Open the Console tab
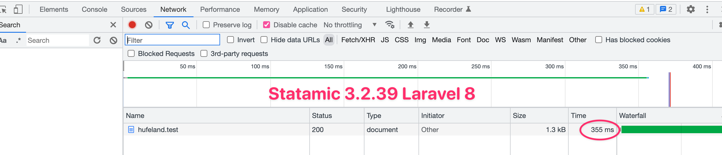722x155 pixels. tap(94, 9)
